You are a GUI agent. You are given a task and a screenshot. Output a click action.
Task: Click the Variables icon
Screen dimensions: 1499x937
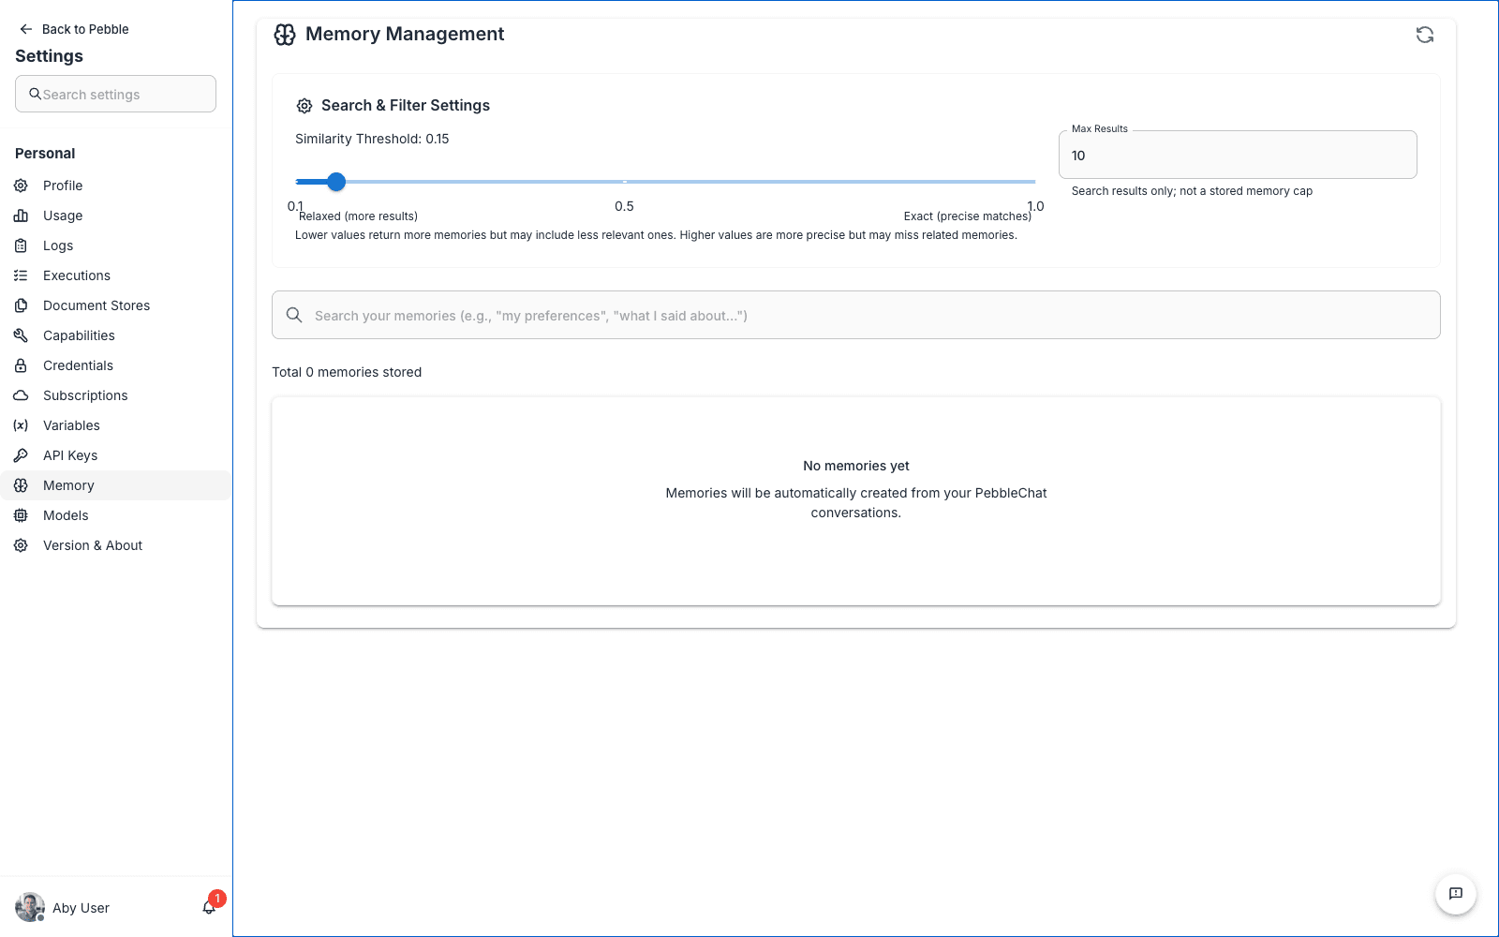tap(21, 425)
